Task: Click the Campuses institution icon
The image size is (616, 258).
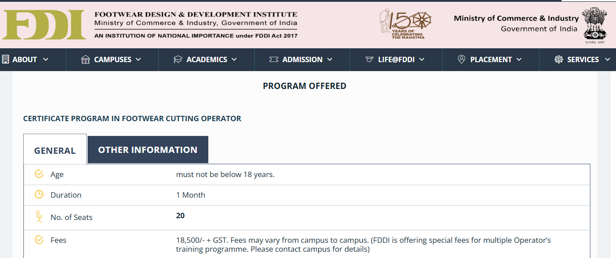Action: [85, 59]
